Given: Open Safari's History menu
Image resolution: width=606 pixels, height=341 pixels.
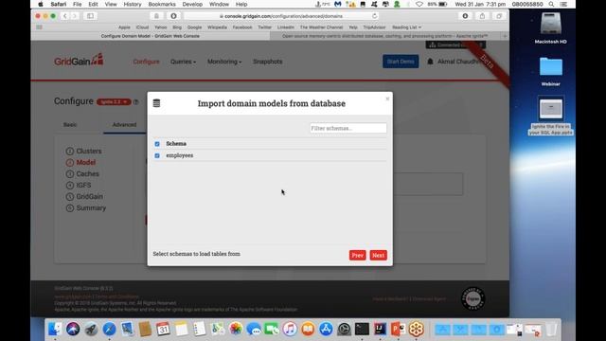Looking at the screenshot, I should (133, 4).
